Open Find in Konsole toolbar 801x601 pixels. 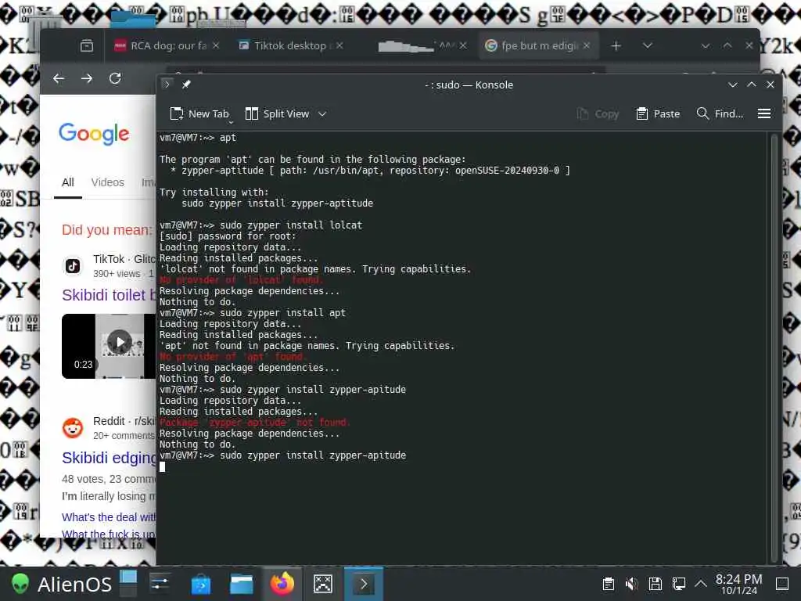(720, 114)
